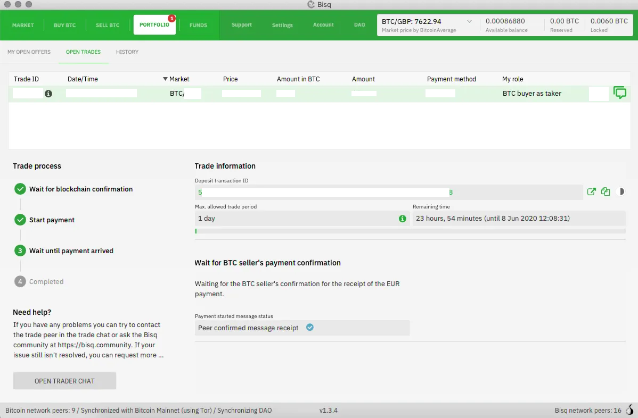Copy deposit transaction ID icon
Screen dimensions: 638x418
606,192
